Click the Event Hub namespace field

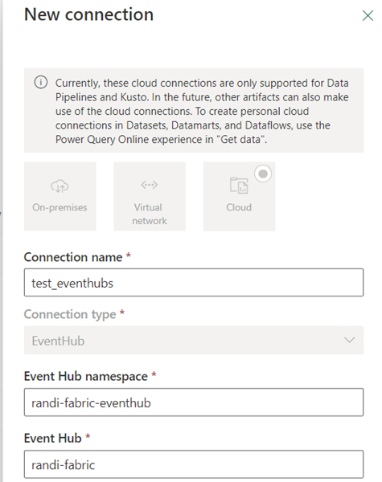click(x=194, y=402)
